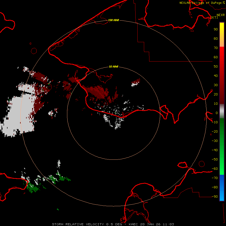Click the -50 value on the velocity scale

point(215,159)
